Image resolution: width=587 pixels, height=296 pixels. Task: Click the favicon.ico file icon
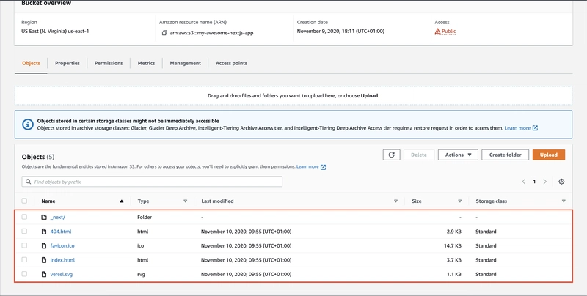44,245
